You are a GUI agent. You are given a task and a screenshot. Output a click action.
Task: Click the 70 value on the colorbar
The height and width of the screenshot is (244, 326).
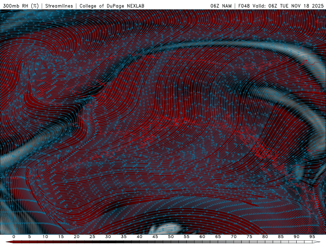(233, 237)
